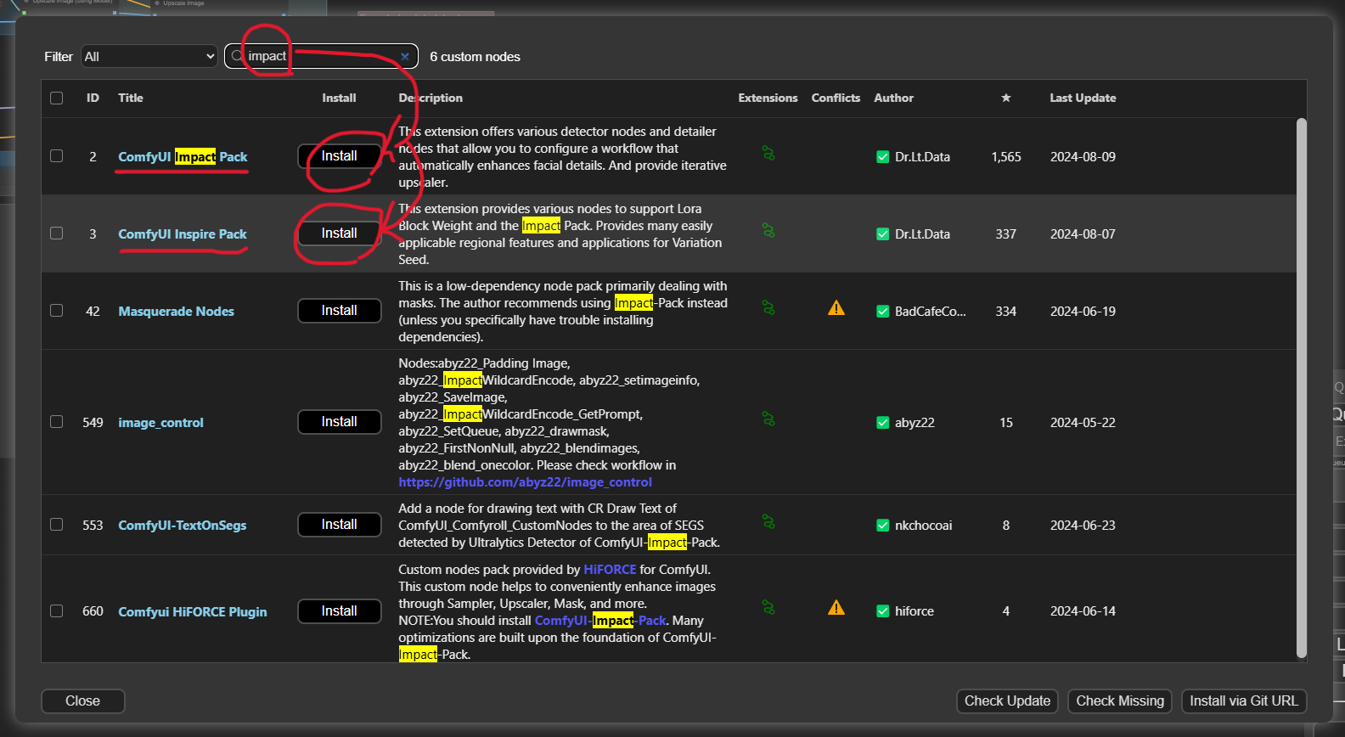Sort by the Author column header
The width and height of the screenshot is (1345, 737).
[x=894, y=98]
